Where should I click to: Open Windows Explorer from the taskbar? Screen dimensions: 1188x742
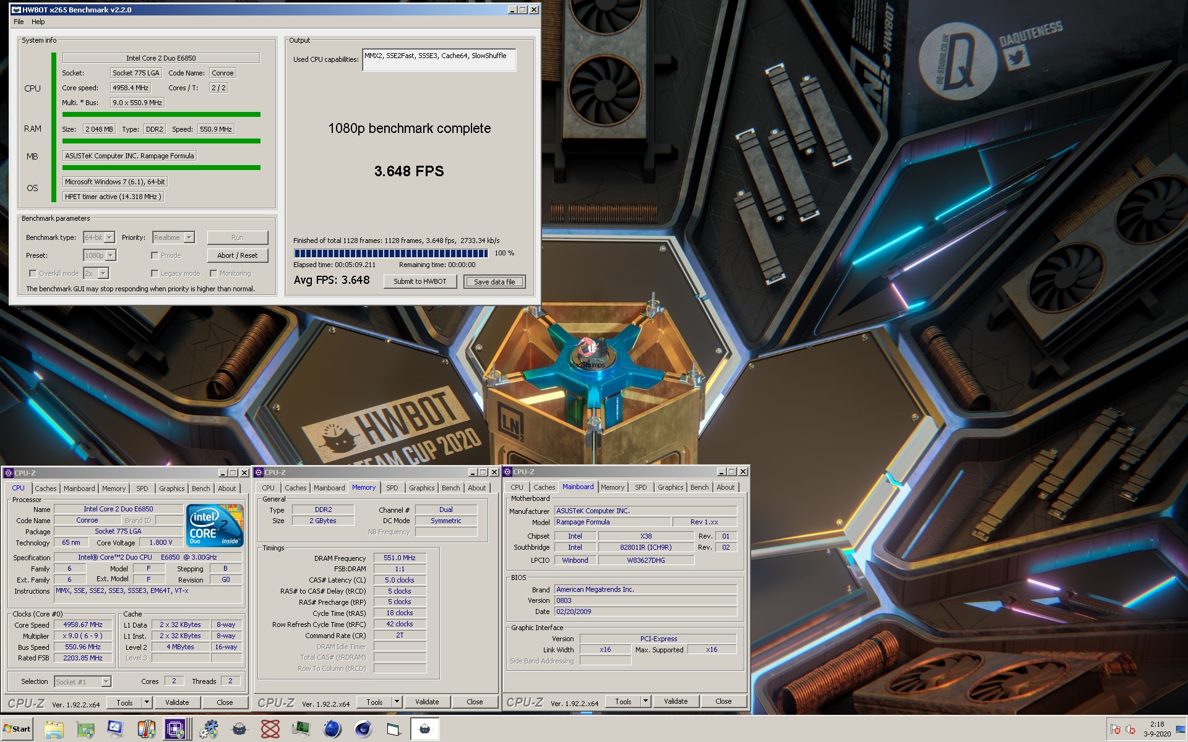54,729
